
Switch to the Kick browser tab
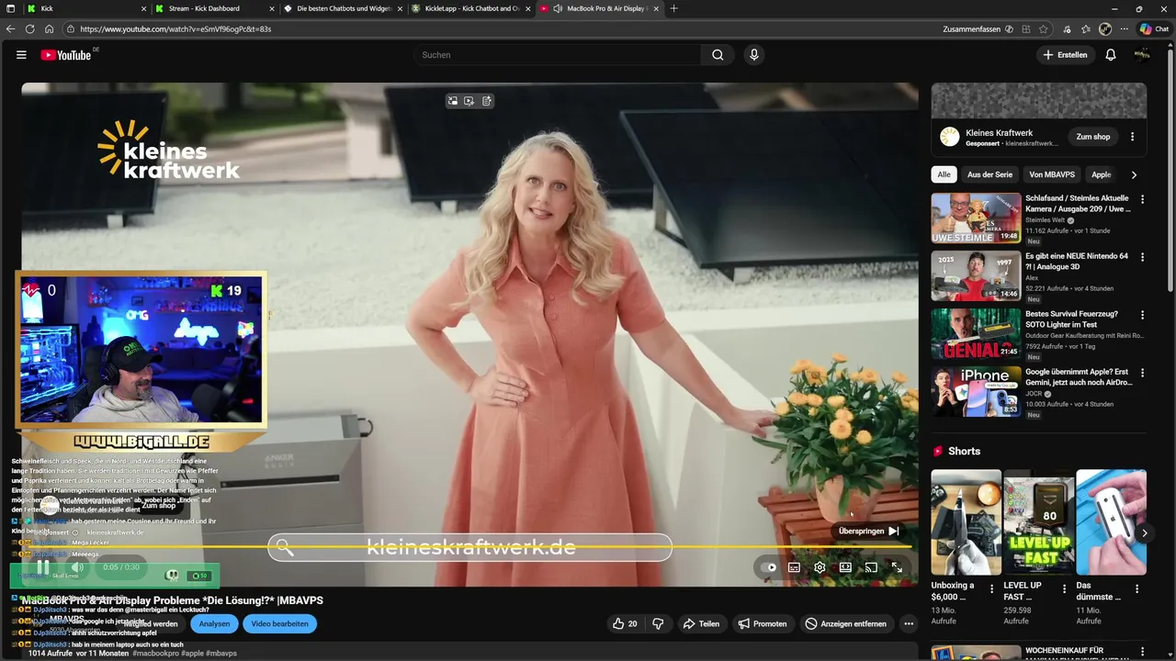(85, 8)
